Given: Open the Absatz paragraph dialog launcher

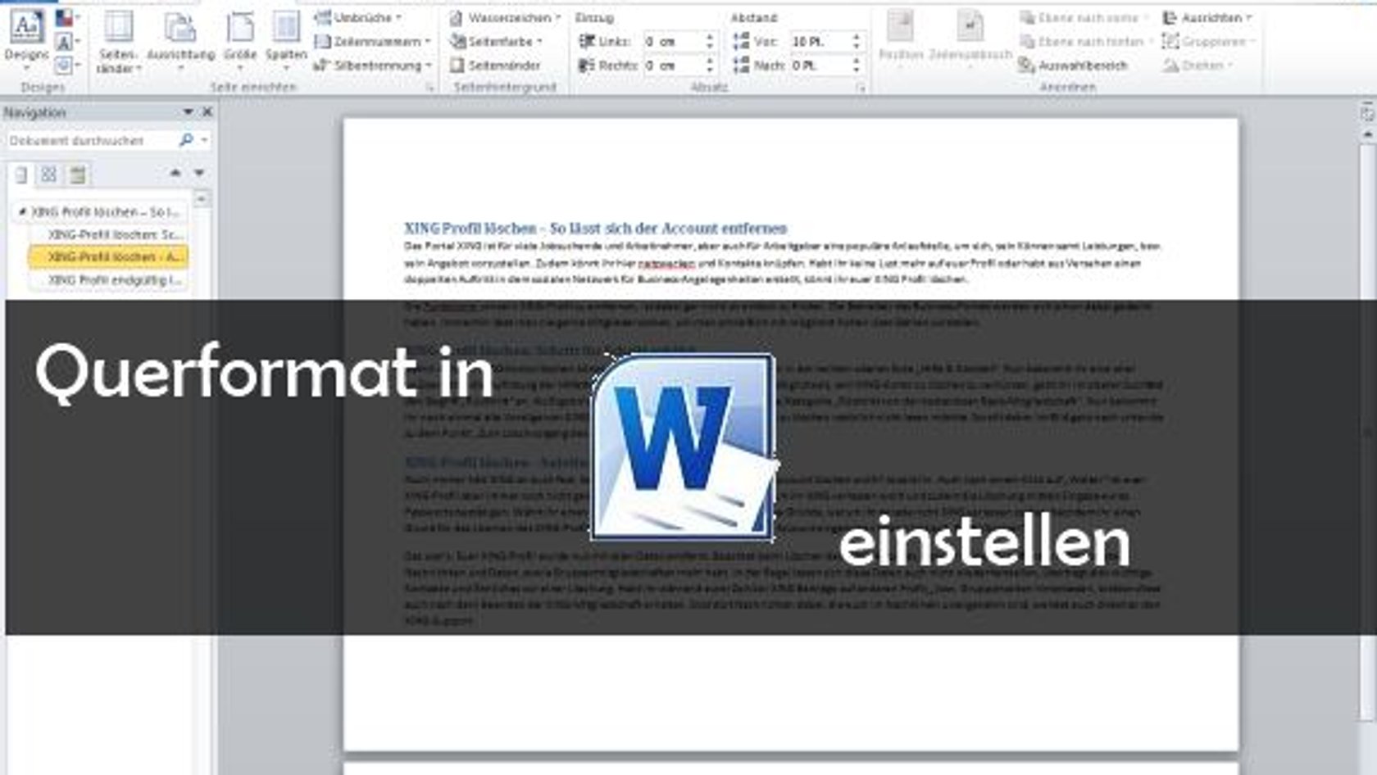Looking at the screenshot, I should [x=861, y=87].
